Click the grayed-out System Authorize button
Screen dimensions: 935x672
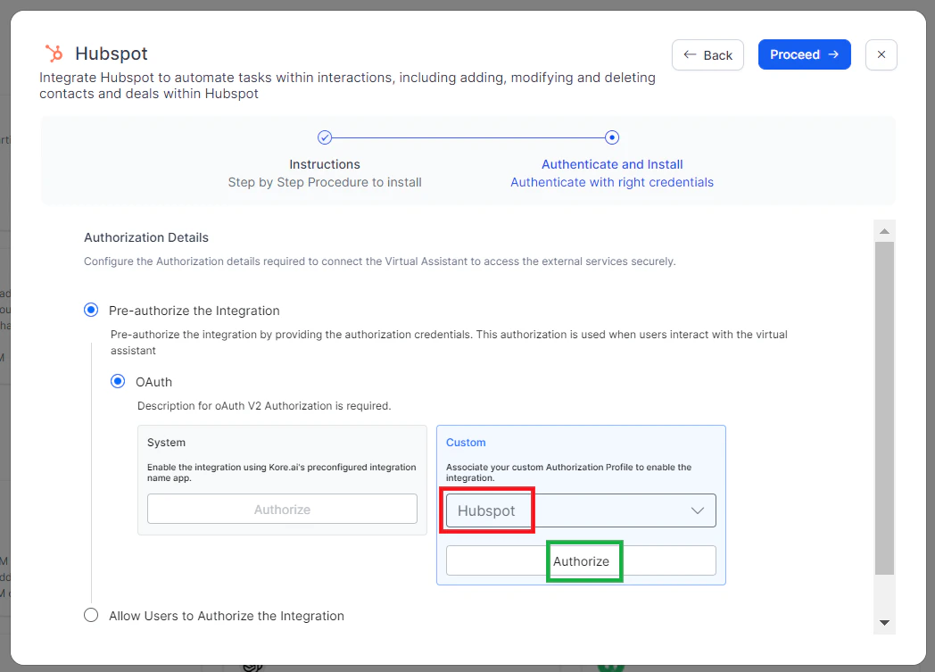point(282,508)
